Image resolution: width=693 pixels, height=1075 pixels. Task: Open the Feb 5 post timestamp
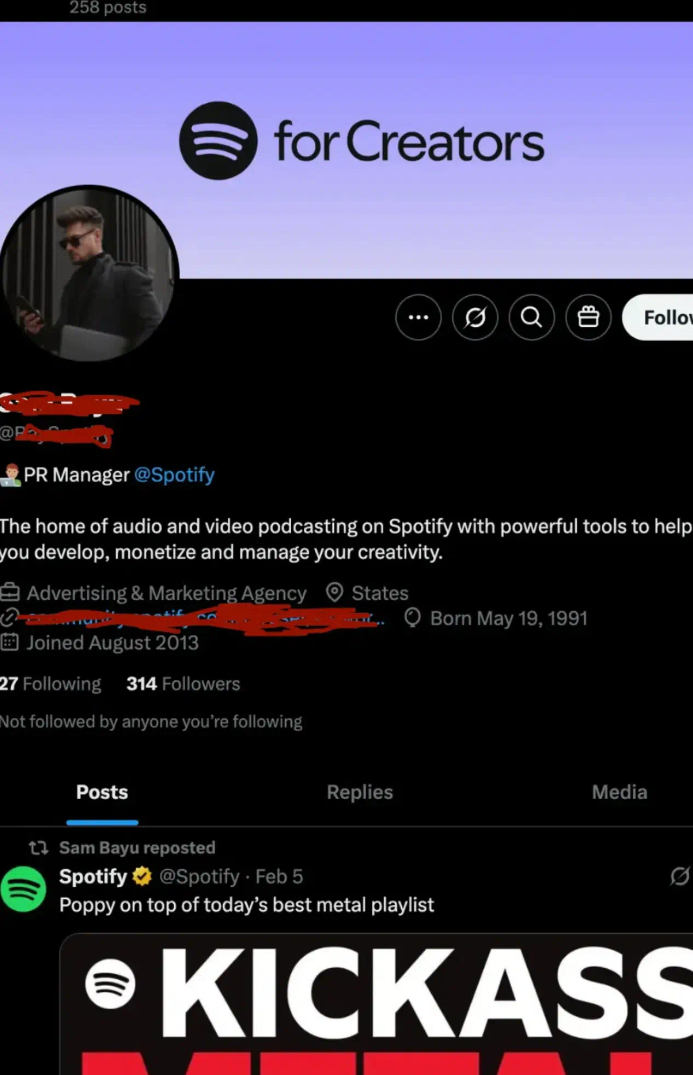coord(279,876)
